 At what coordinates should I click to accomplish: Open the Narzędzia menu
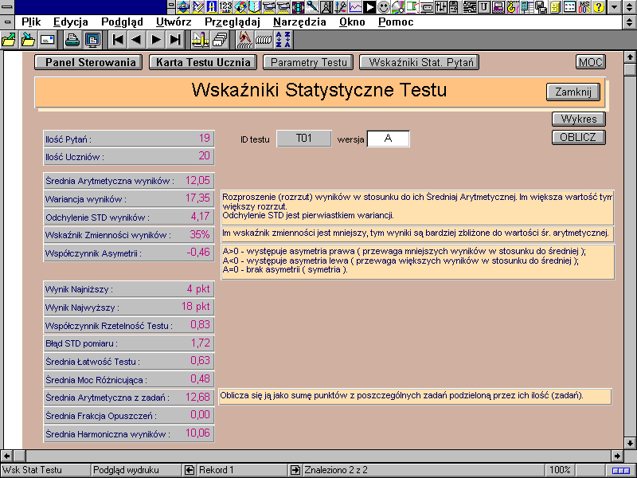click(x=299, y=22)
